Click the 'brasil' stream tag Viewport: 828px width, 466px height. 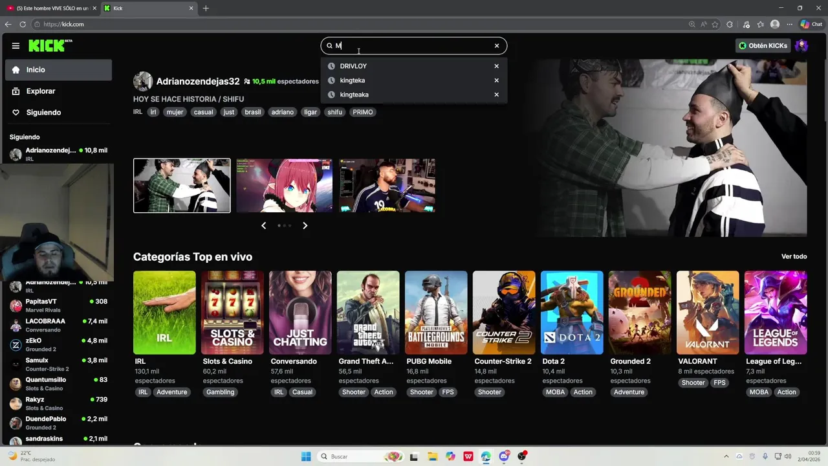tap(253, 112)
